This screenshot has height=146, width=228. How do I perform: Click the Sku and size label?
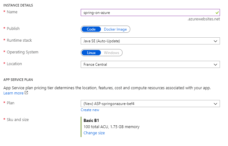pyautogui.click(x=18, y=119)
